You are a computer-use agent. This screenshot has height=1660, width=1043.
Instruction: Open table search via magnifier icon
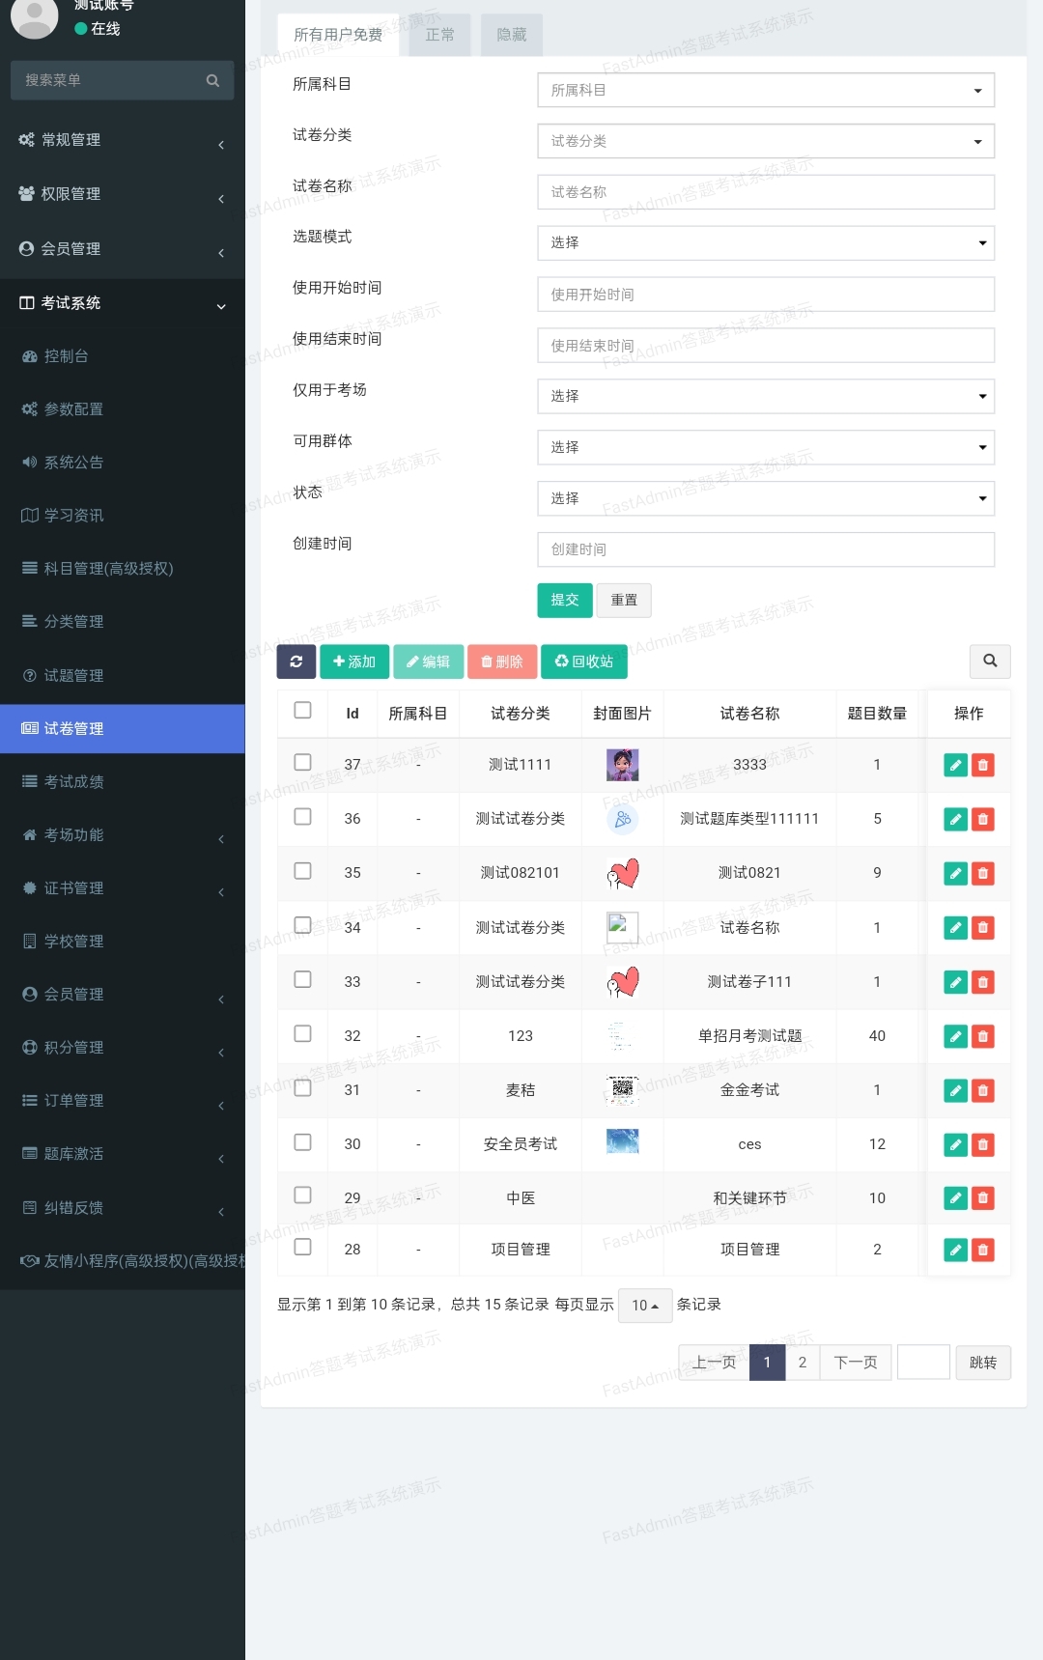pos(990,661)
